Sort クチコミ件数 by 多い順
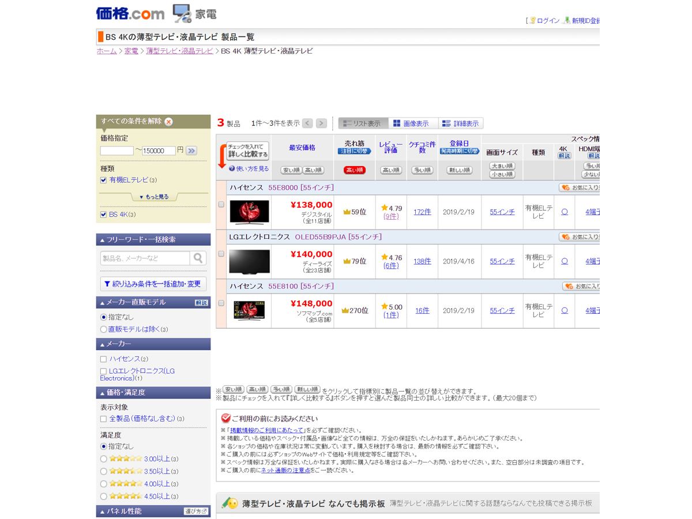This screenshot has width=692, height=519. [422, 170]
